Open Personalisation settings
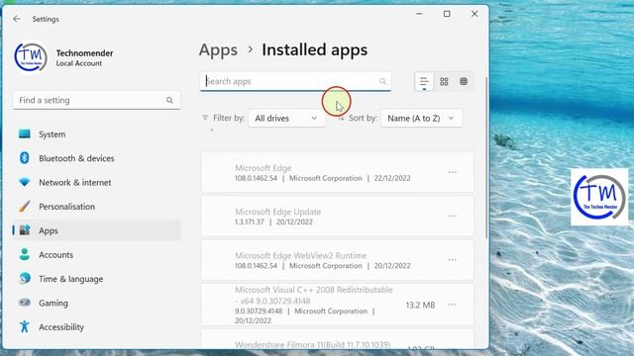The height and width of the screenshot is (356, 634). pos(97,207)
